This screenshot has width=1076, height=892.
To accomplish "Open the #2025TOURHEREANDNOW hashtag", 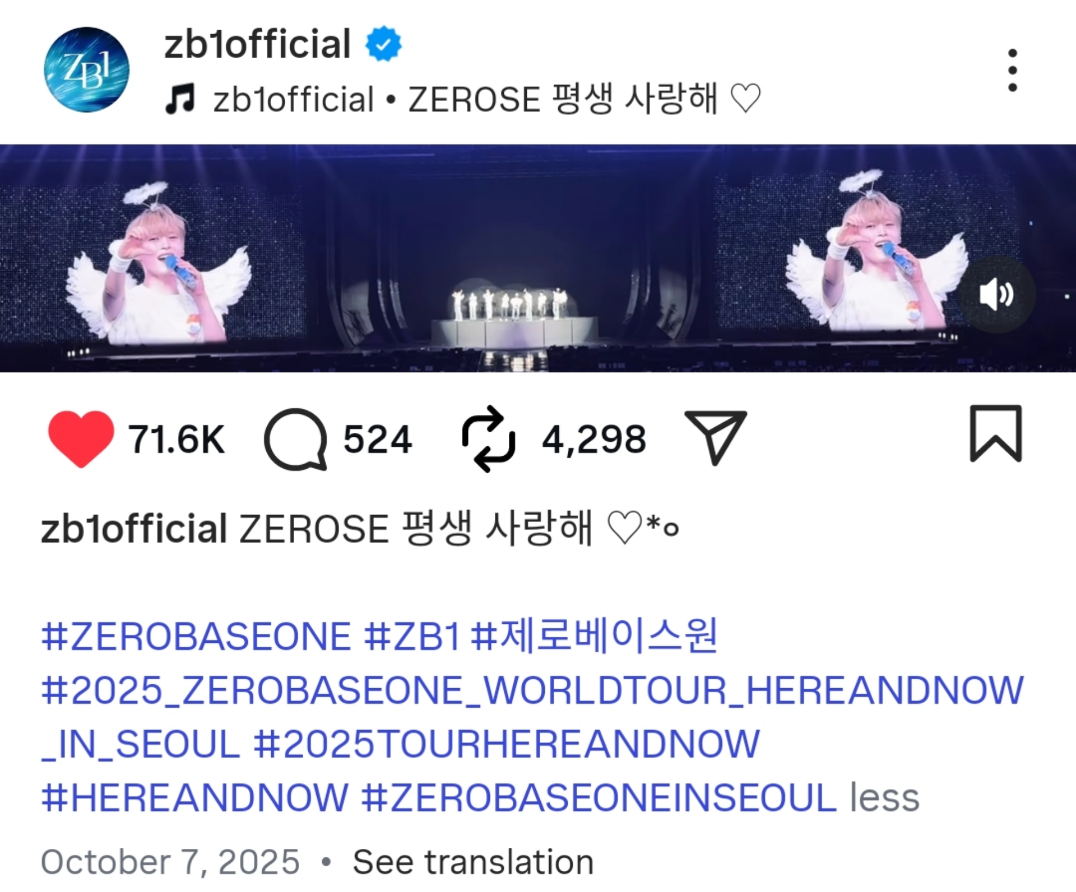I will point(507,744).
